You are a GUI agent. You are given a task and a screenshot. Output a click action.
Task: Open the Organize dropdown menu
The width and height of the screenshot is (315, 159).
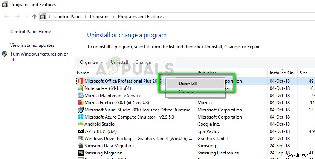(x=91, y=62)
